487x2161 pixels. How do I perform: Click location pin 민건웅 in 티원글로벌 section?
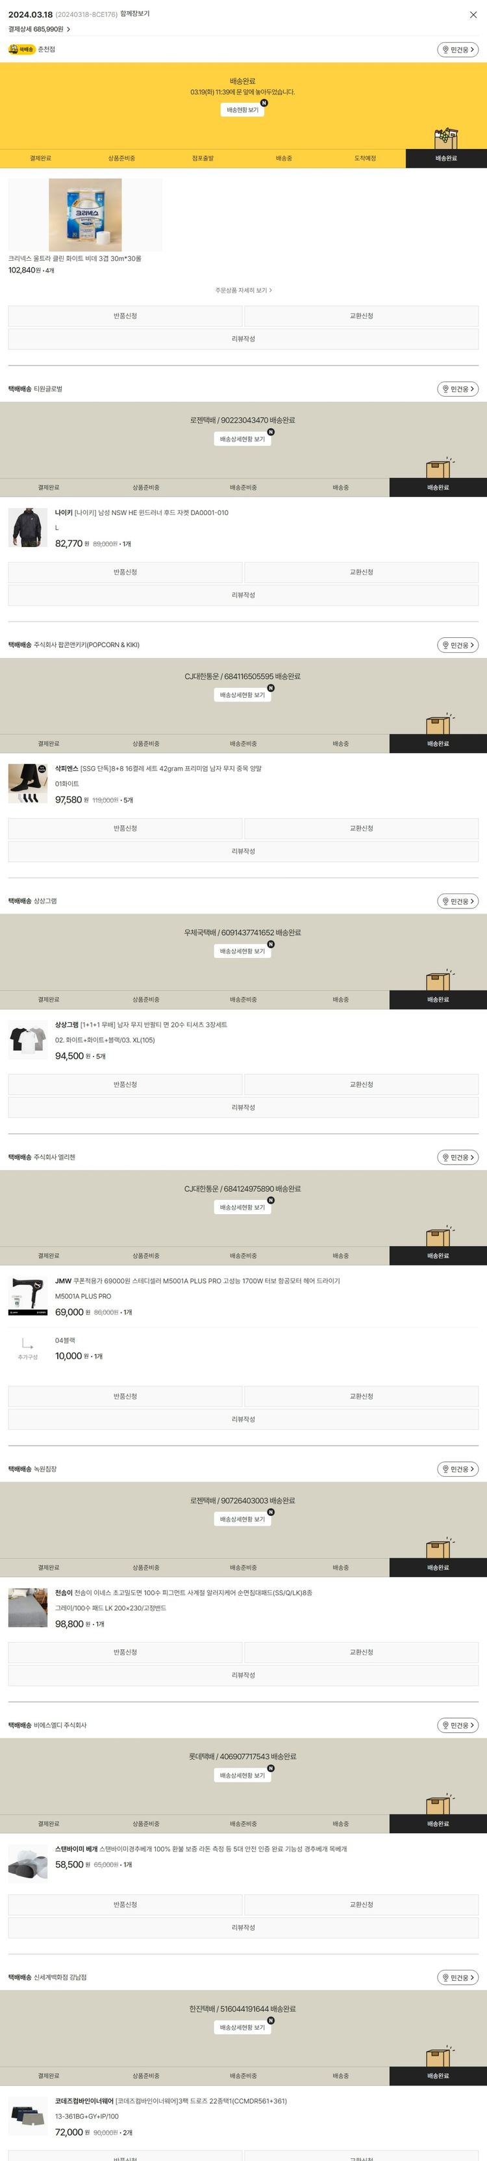click(458, 390)
